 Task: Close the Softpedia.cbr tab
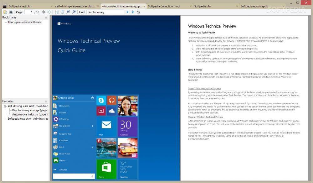[x=237, y=6]
